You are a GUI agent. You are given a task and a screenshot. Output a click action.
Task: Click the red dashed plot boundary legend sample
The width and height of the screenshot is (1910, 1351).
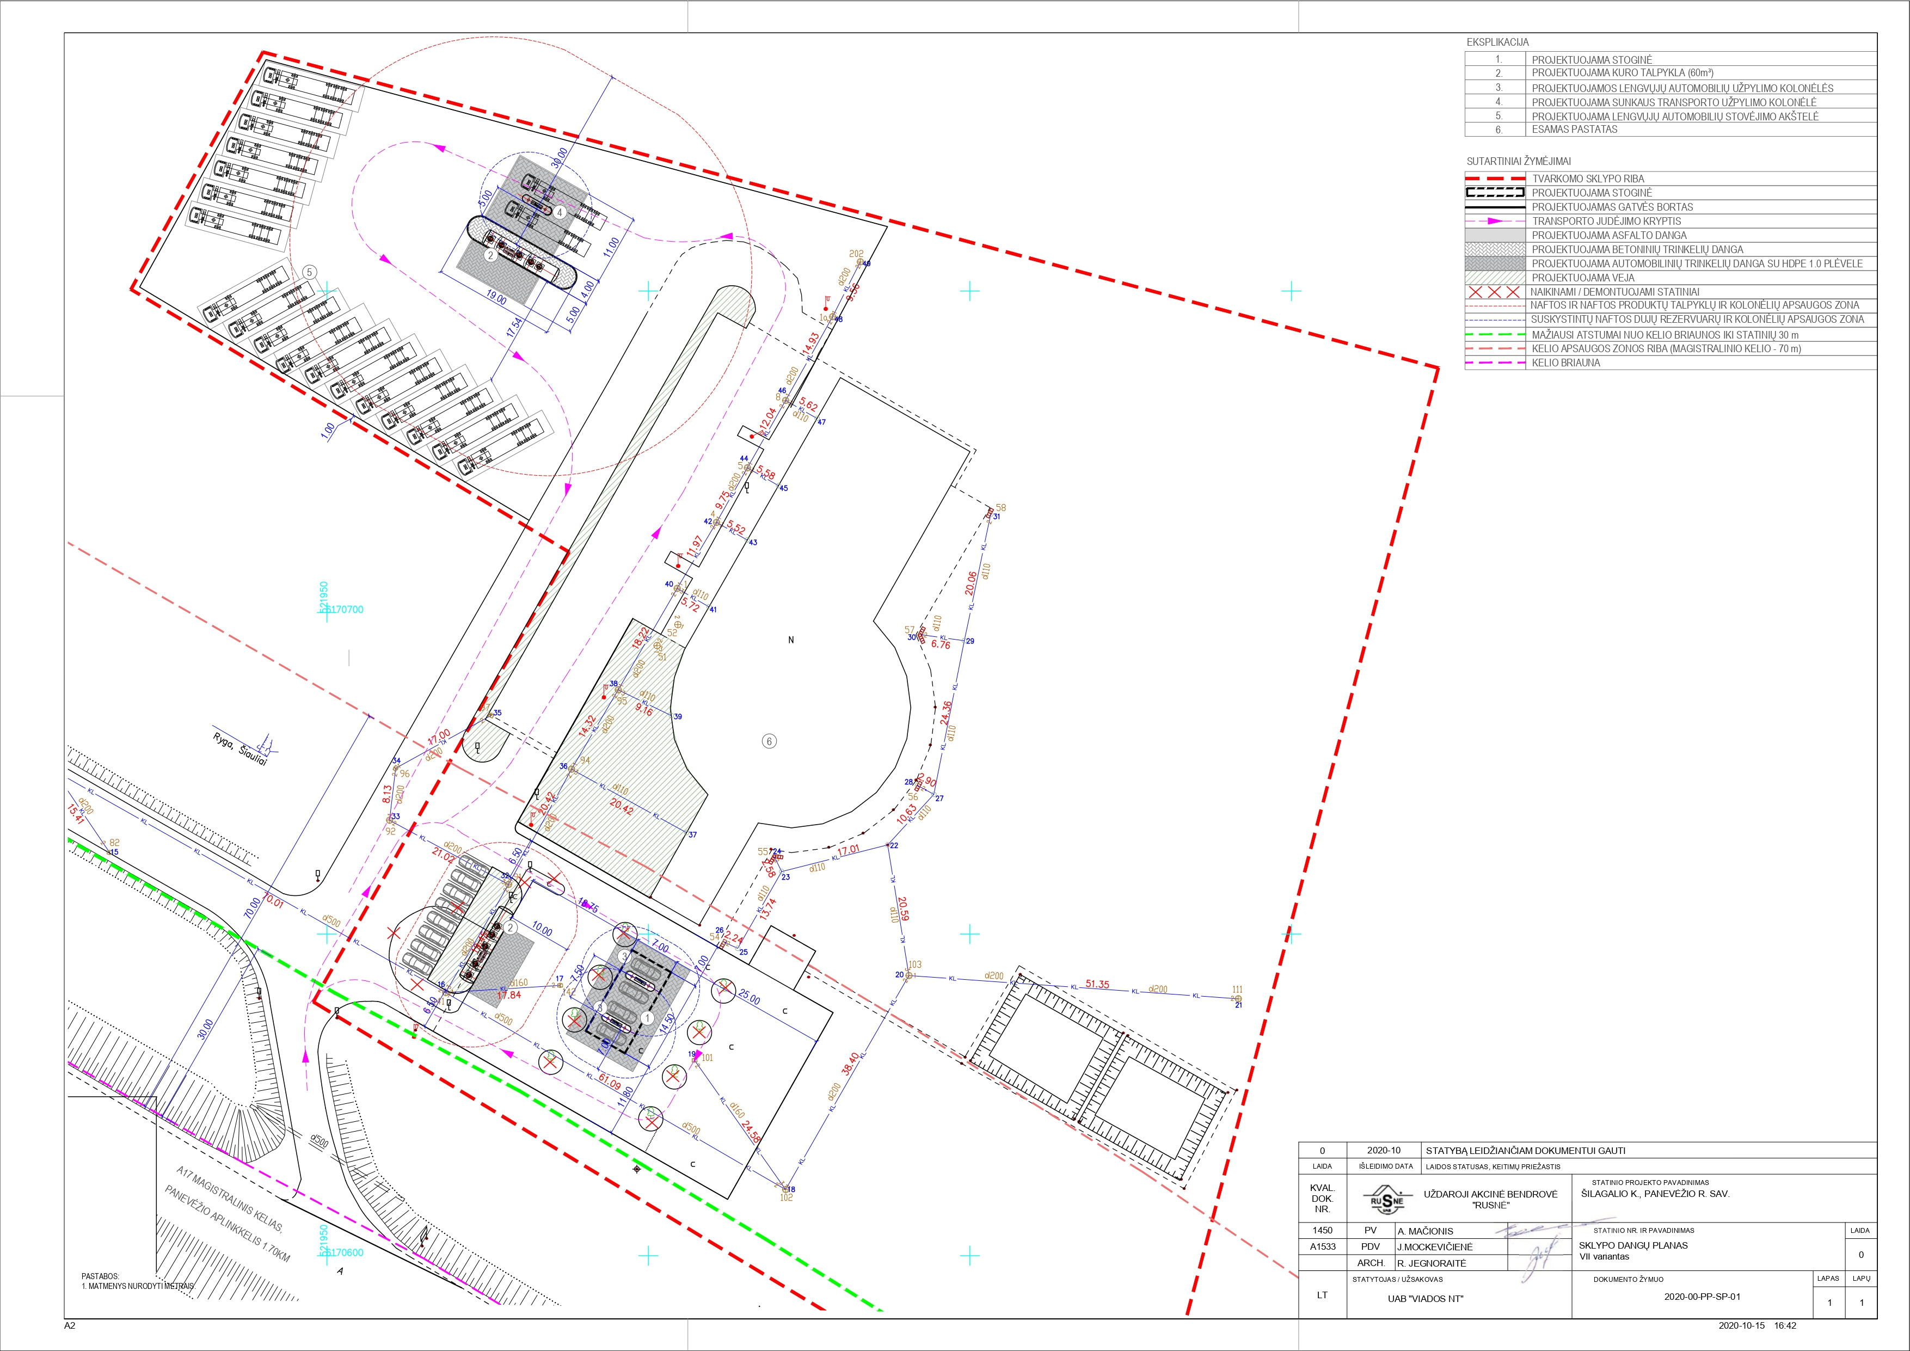pos(1495,179)
